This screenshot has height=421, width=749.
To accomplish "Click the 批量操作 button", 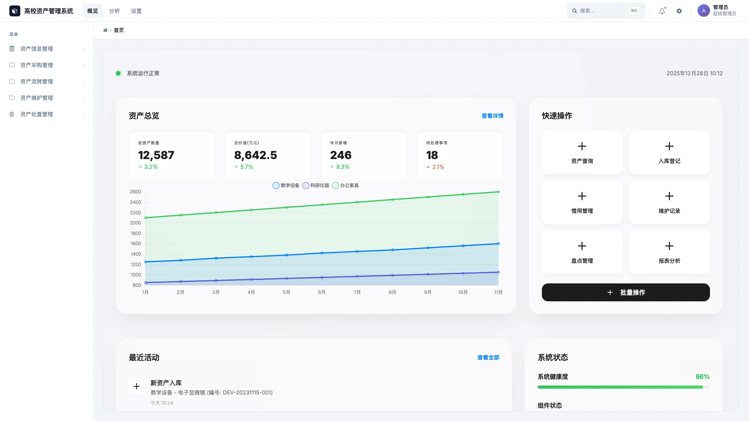I will (x=625, y=292).
